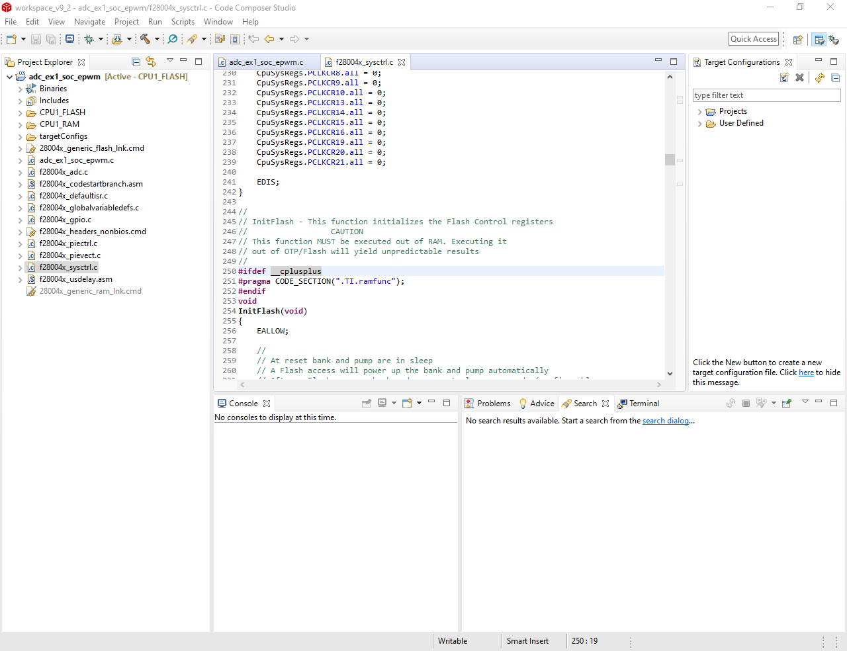Toggle Pin search view icon
847x651 pixels.
(787, 403)
